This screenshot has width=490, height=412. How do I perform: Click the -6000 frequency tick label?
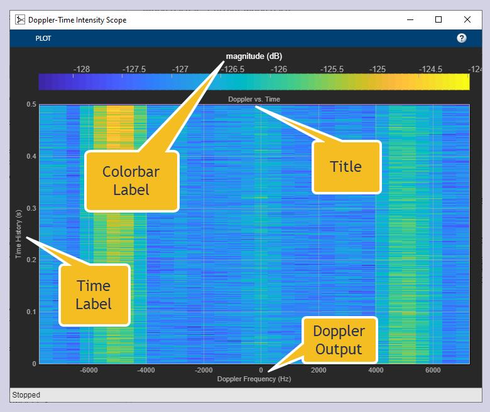[x=89, y=370]
